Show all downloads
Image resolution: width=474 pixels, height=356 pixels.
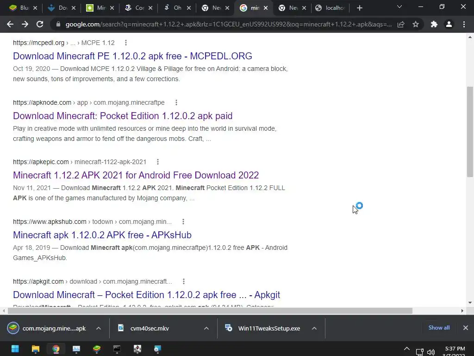(439, 328)
